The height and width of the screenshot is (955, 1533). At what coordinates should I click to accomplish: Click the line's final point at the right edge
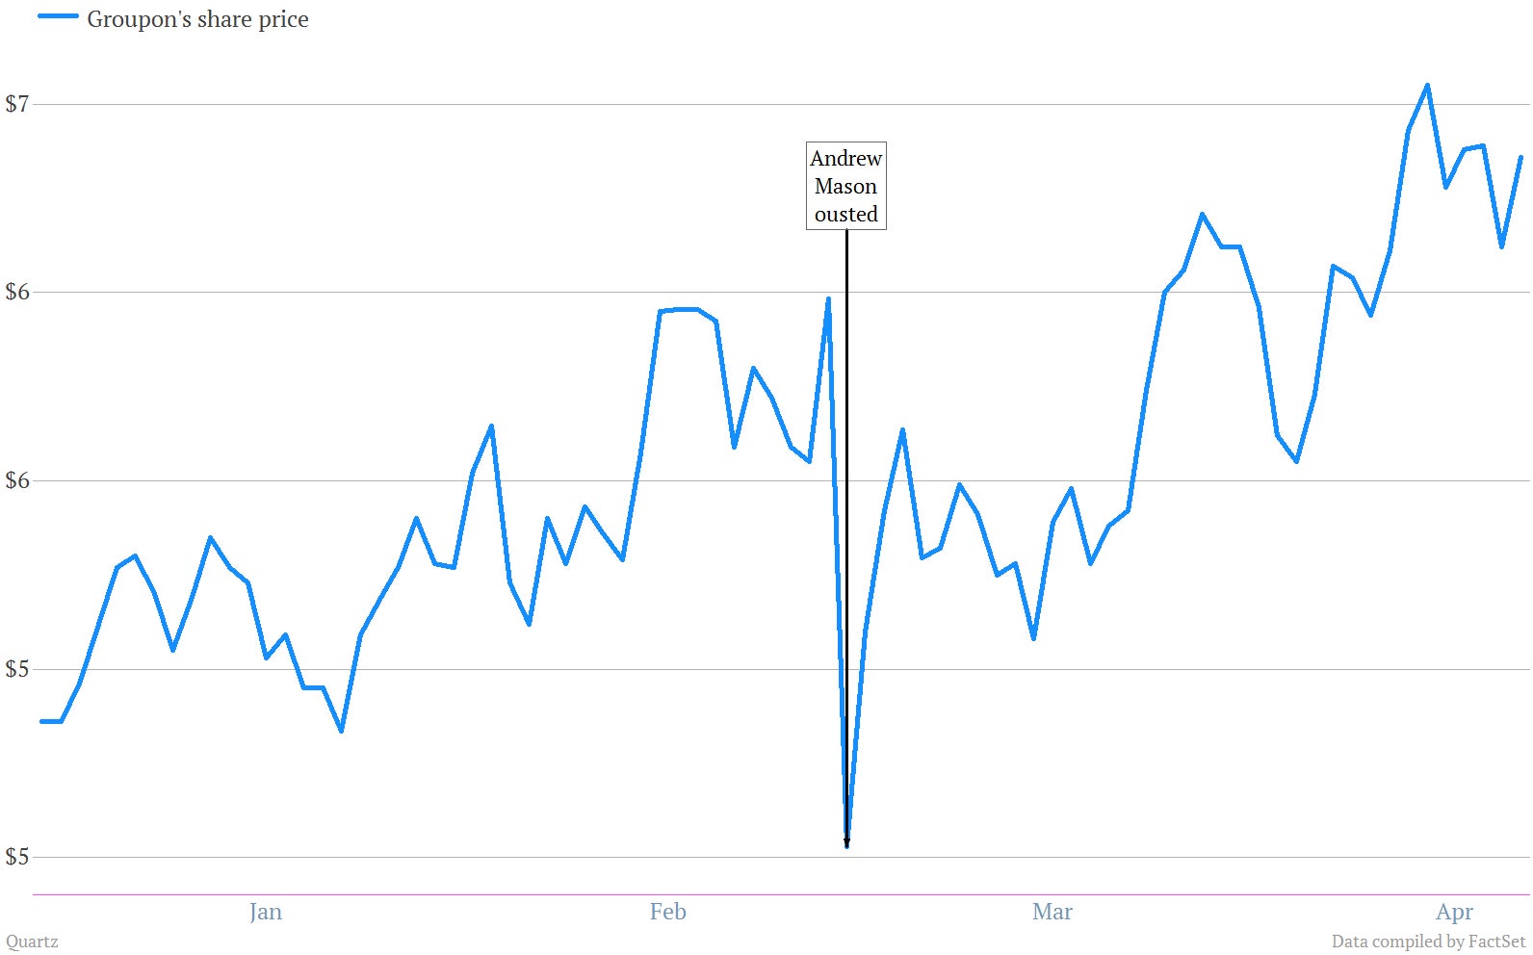point(1520,157)
